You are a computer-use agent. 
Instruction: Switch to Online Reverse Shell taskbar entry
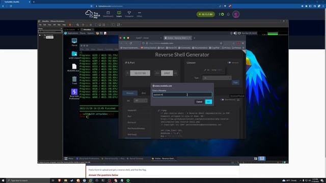click(164, 159)
